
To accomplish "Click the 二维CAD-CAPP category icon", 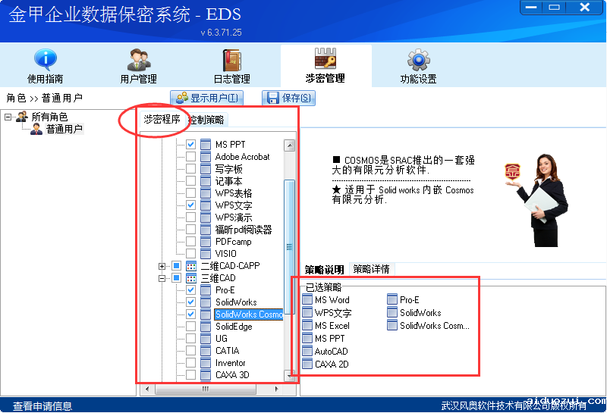I will (x=191, y=266).
